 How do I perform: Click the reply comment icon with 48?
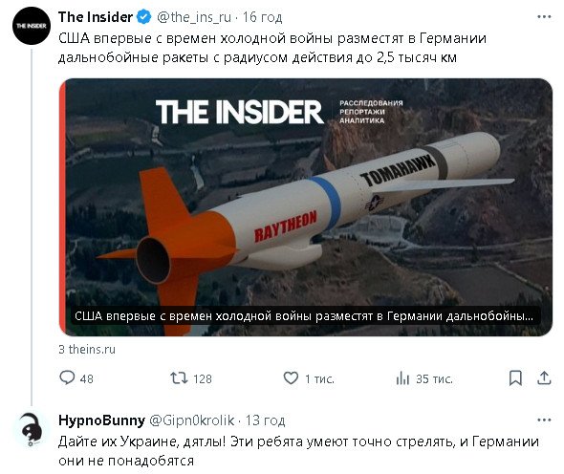[x=67, y=377]
